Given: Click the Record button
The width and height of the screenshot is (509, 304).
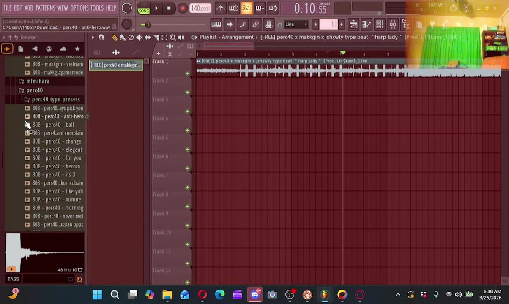Looking at the screenshot, I should (182, 8).
